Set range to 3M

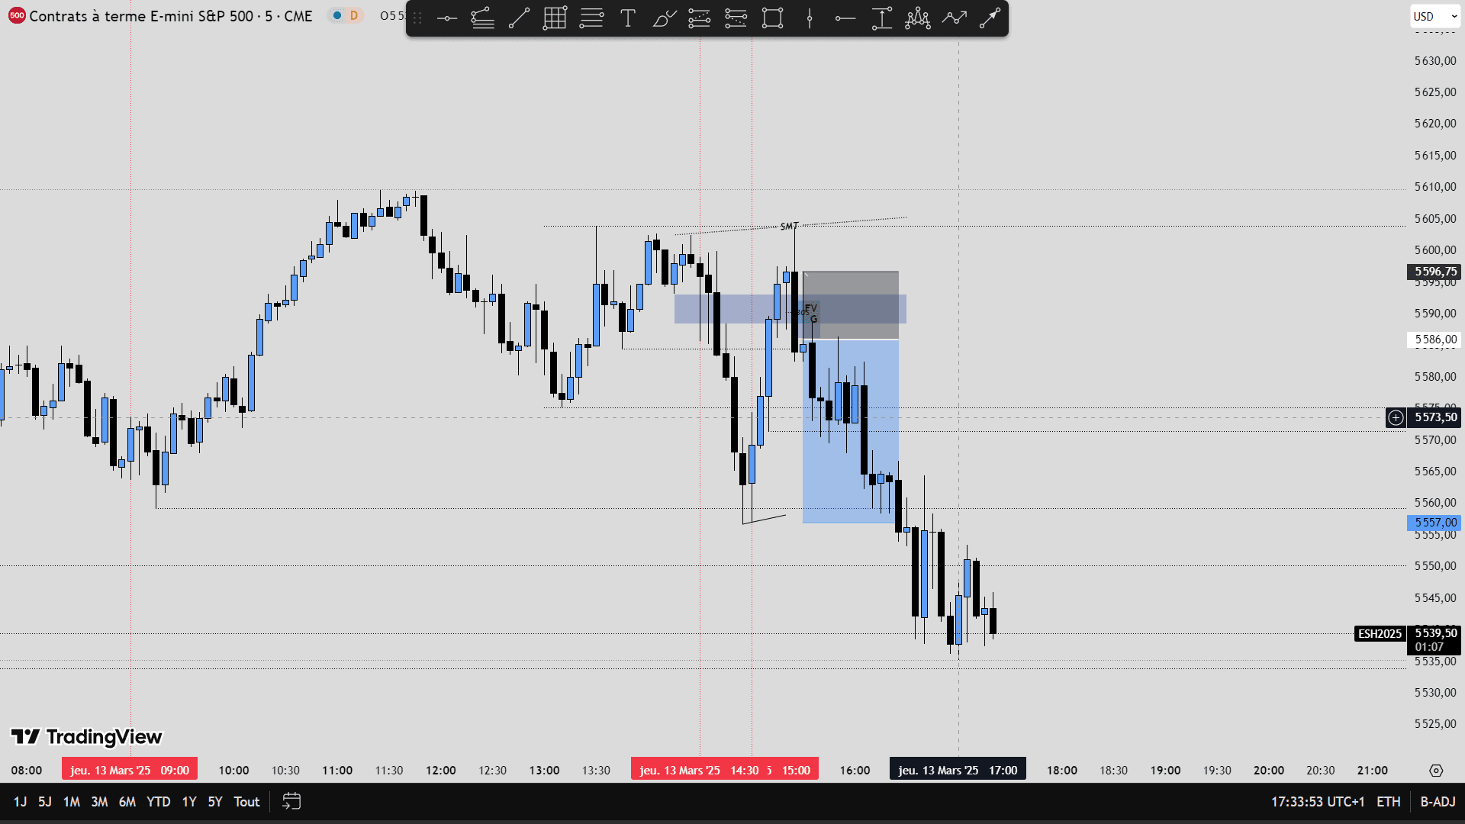click(99, 802)
